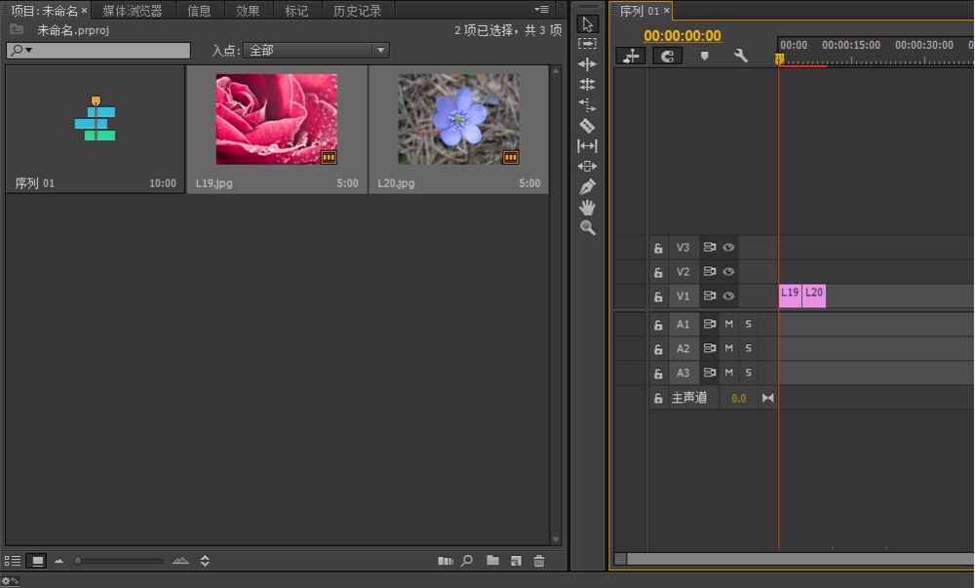This screenshot has width=975, height=588.
Task: Switch to the 历史记录 tab
Action: pyautogui.click(x=357, y=11)
